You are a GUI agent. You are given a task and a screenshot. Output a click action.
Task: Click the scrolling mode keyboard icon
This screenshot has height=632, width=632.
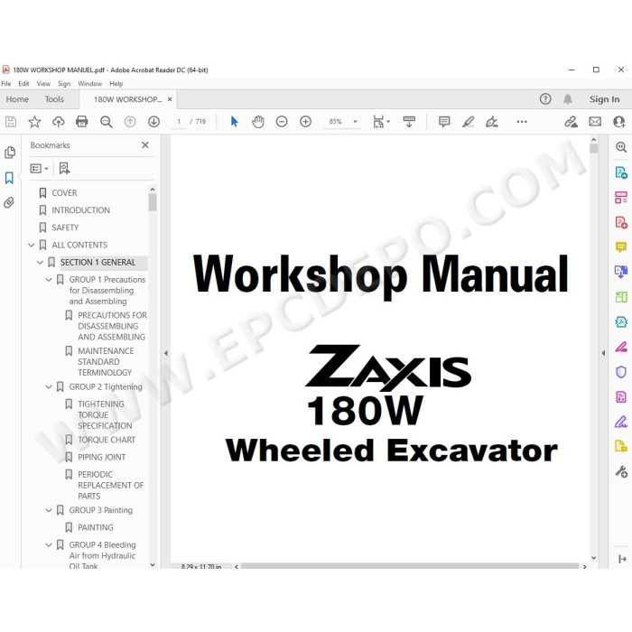(x=409, y=122)
